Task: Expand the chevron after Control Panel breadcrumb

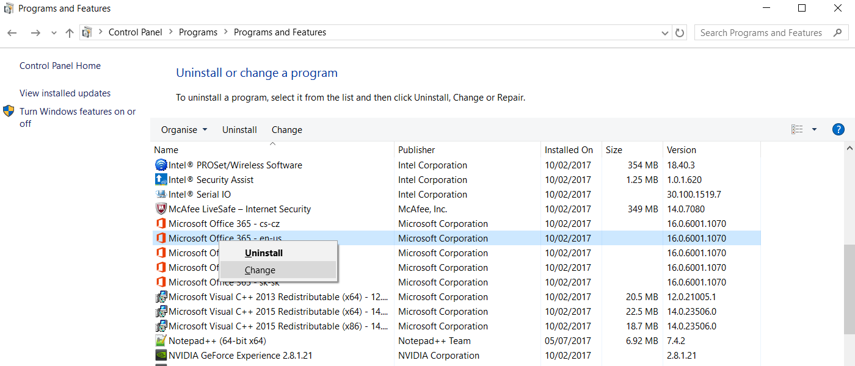Action: click(170, 32)
